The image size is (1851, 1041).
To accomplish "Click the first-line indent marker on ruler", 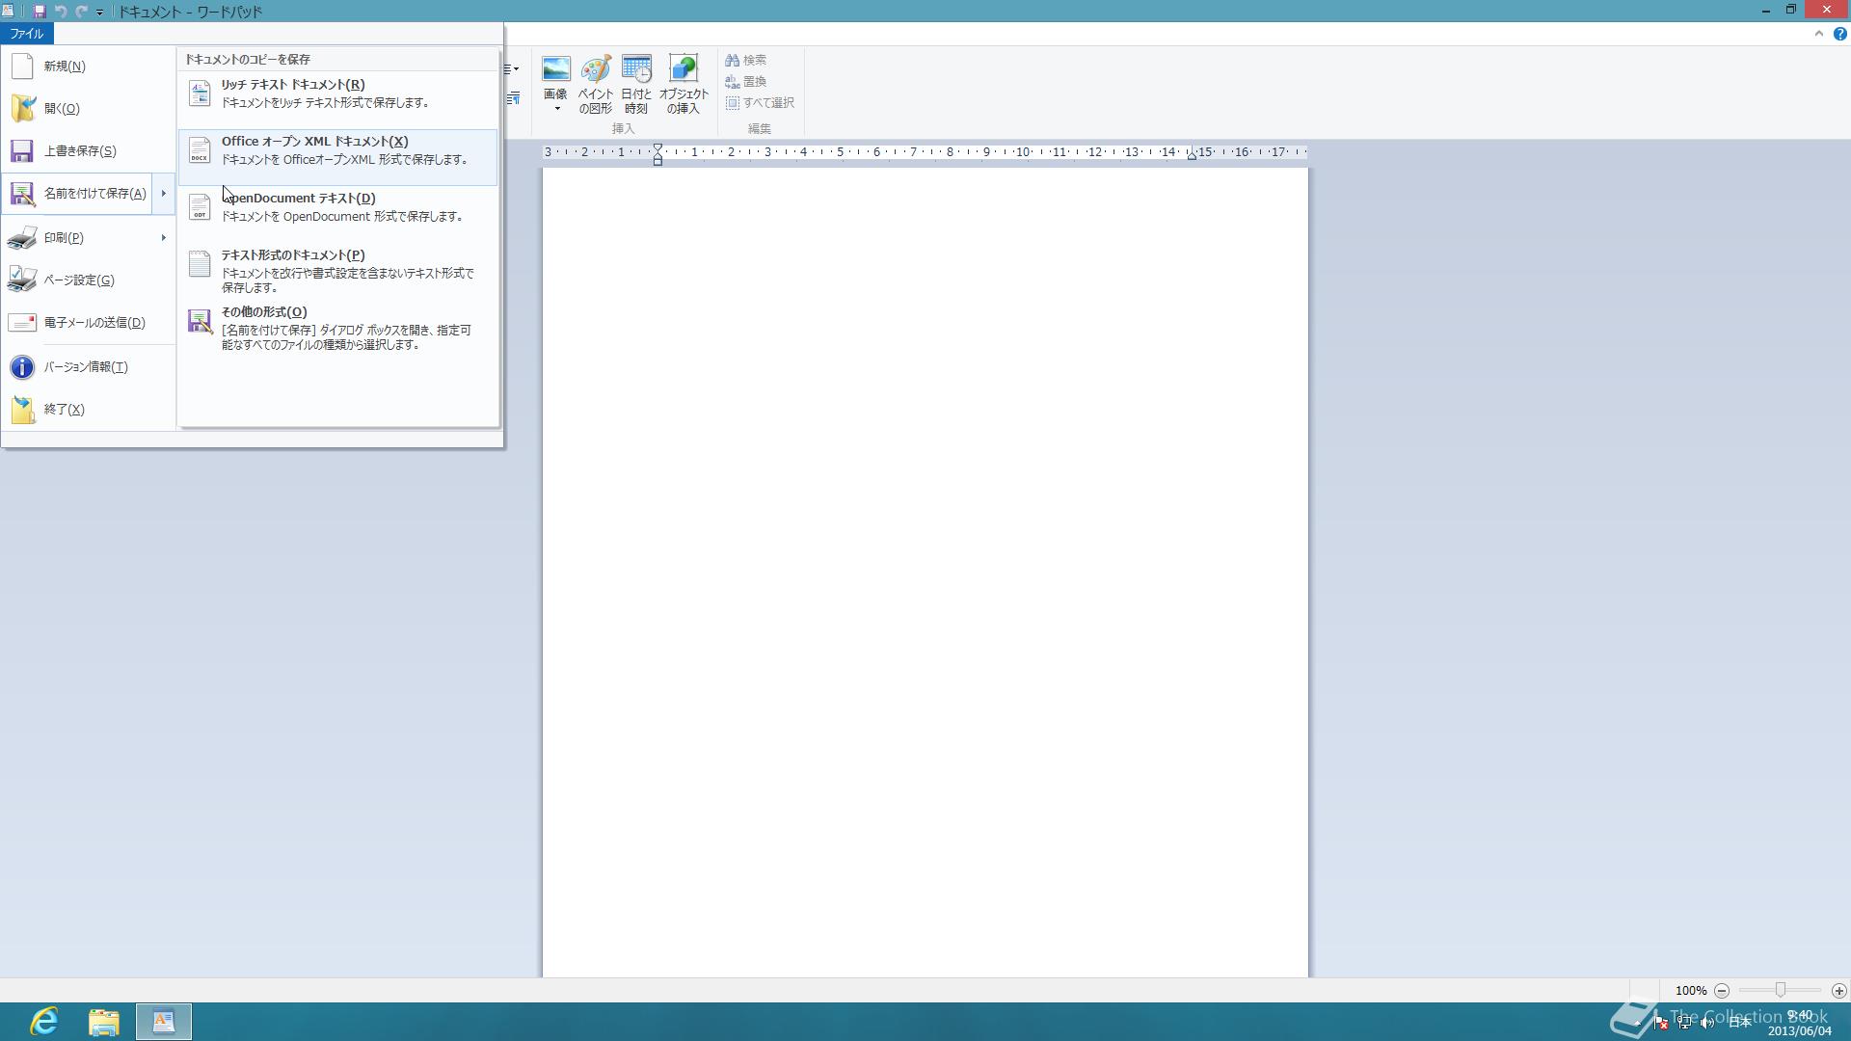I will tap(657, 148).
